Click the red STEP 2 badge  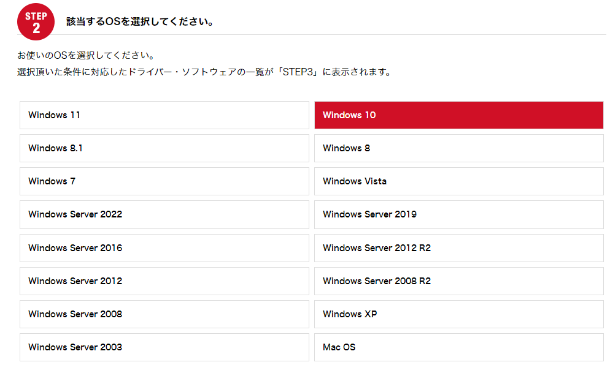36,22
